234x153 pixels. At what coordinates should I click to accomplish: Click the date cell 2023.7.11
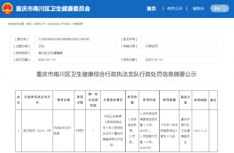coord(200,131)
